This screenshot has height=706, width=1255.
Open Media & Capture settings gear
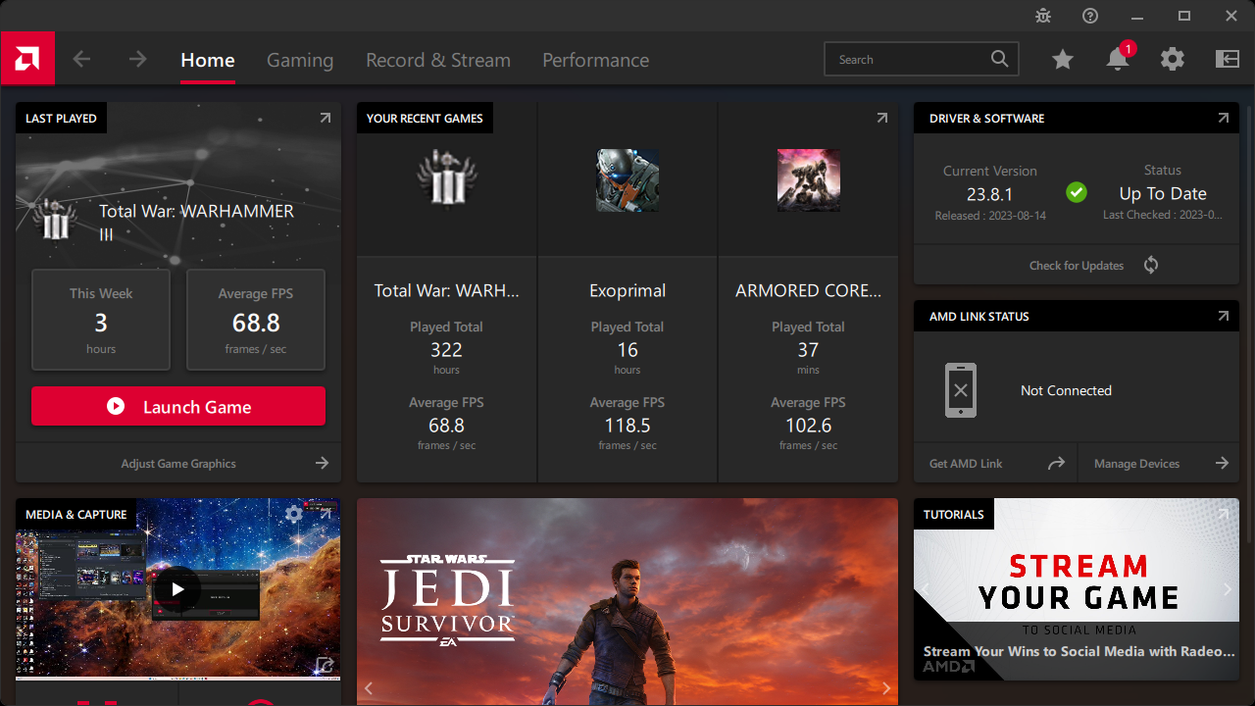[x=294, y=514]
